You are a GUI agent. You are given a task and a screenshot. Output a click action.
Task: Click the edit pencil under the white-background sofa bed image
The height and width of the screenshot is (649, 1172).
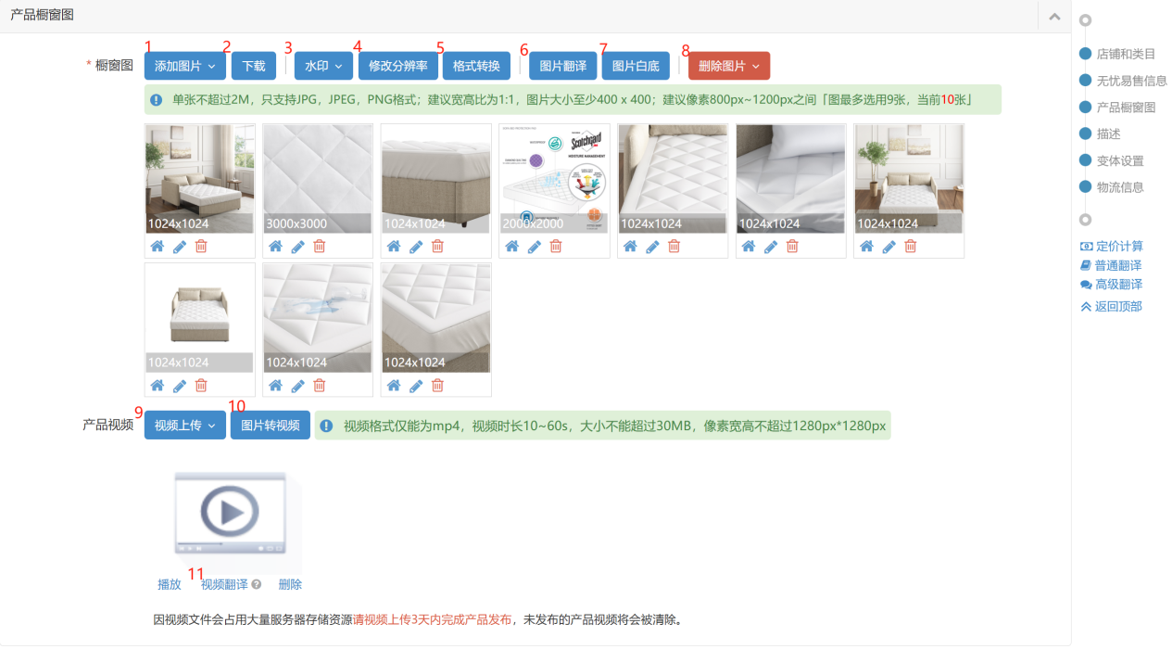180,386
